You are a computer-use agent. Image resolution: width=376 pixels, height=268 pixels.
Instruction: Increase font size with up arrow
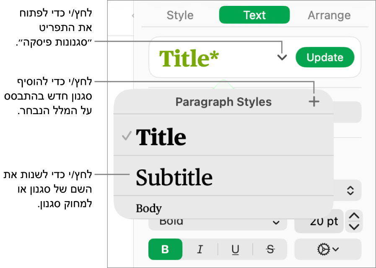[x=354, y=216]
